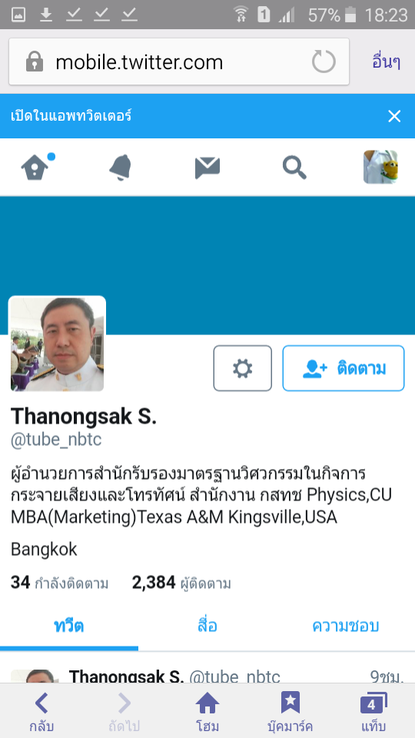Open the browser tabs switcher แท็บ

[x=373, y=712]
